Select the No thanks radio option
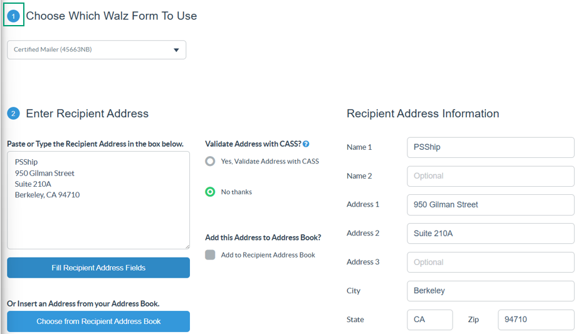The image size is (578, 334). pyautogui.click(x=210, y=192)
